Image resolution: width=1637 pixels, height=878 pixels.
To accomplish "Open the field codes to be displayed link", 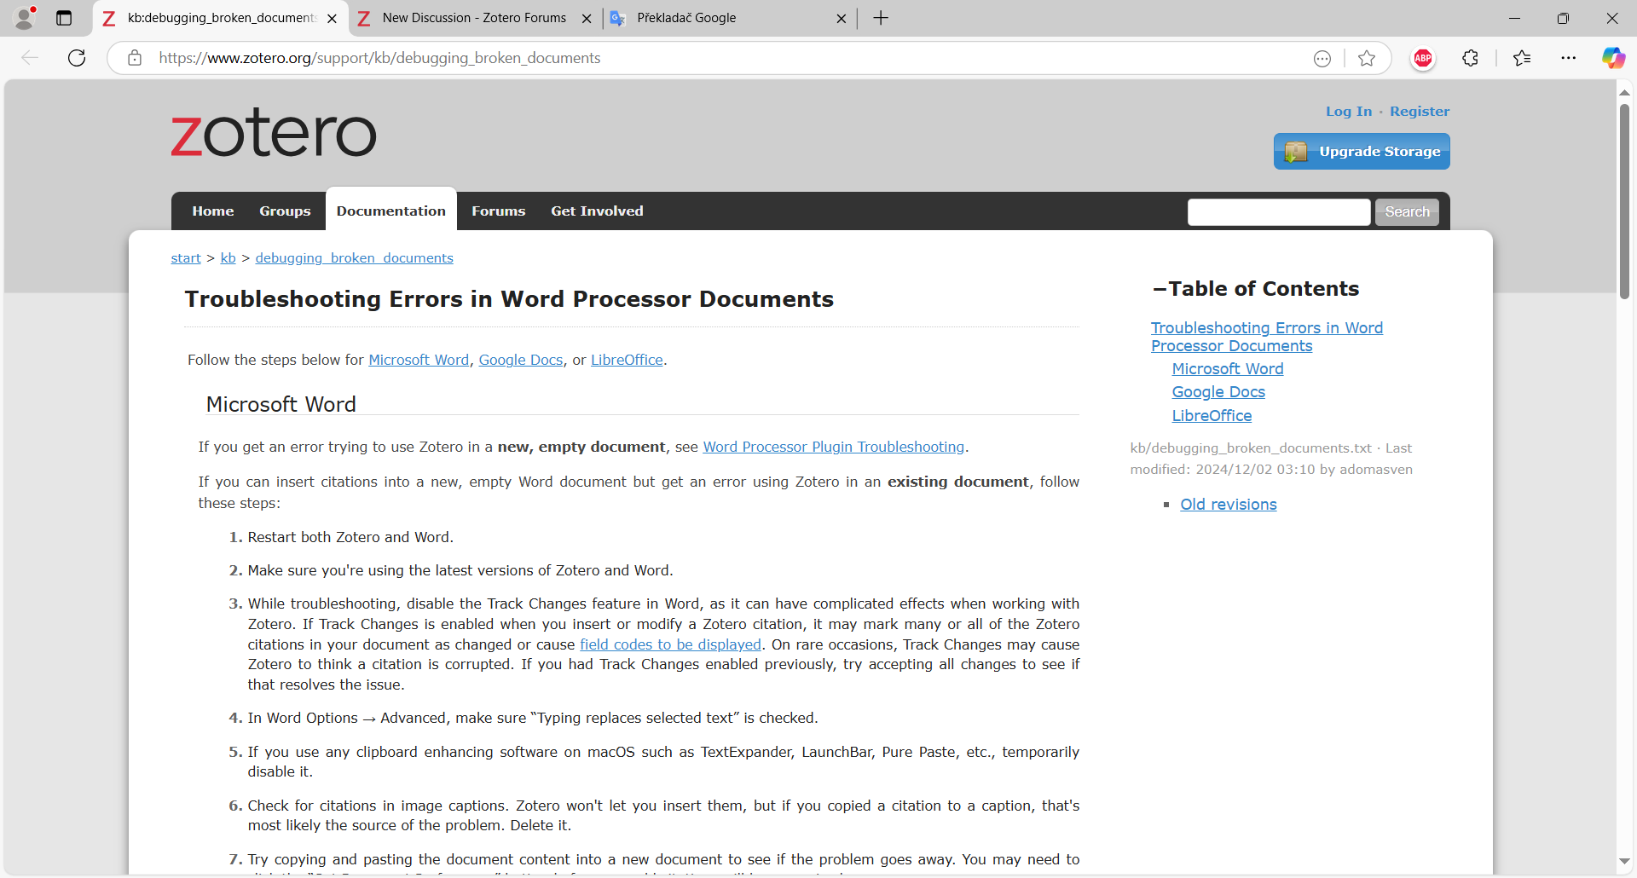I will coord(670,644).
